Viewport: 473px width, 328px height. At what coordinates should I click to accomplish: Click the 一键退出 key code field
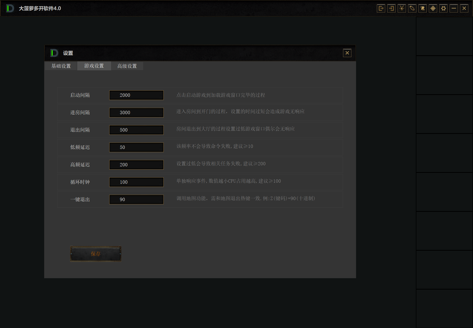(x=136, y=200)
